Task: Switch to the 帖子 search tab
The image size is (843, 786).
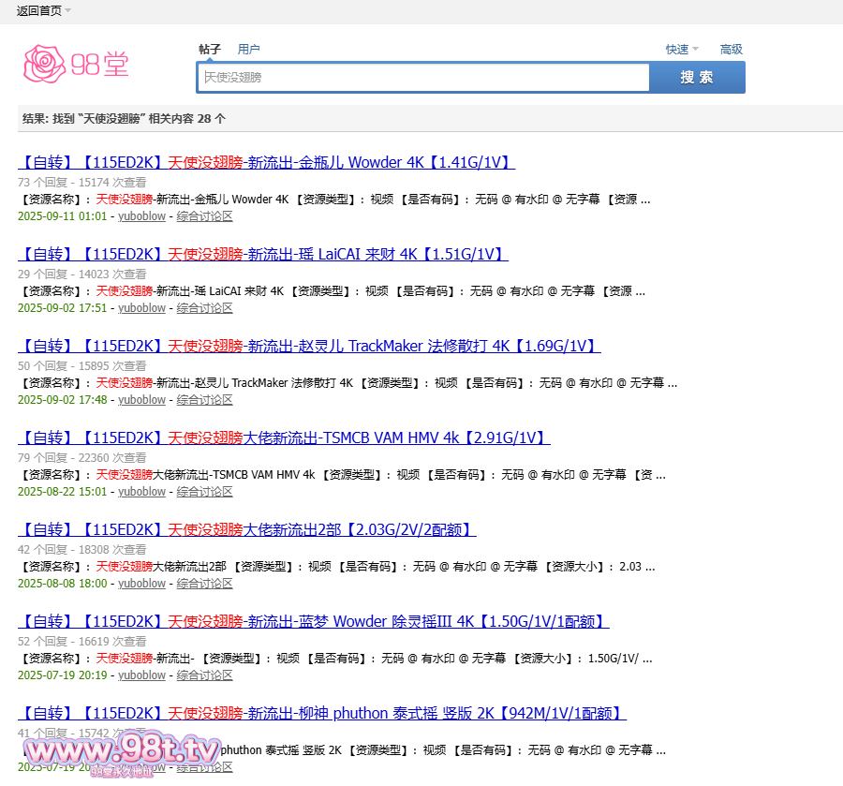Action: click(x=210, y=50)
